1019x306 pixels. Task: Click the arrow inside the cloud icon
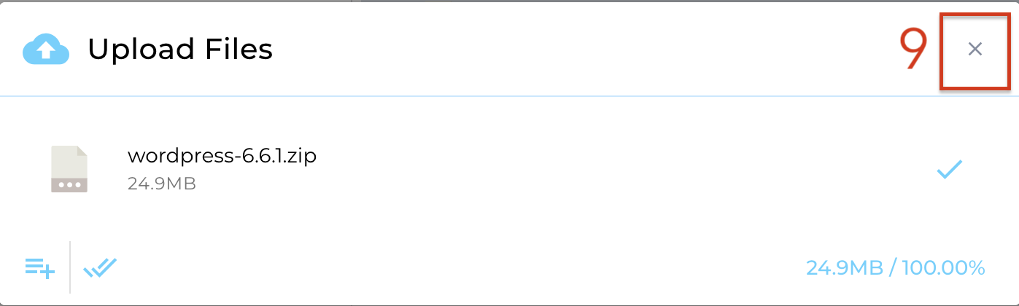pos(46,51)
